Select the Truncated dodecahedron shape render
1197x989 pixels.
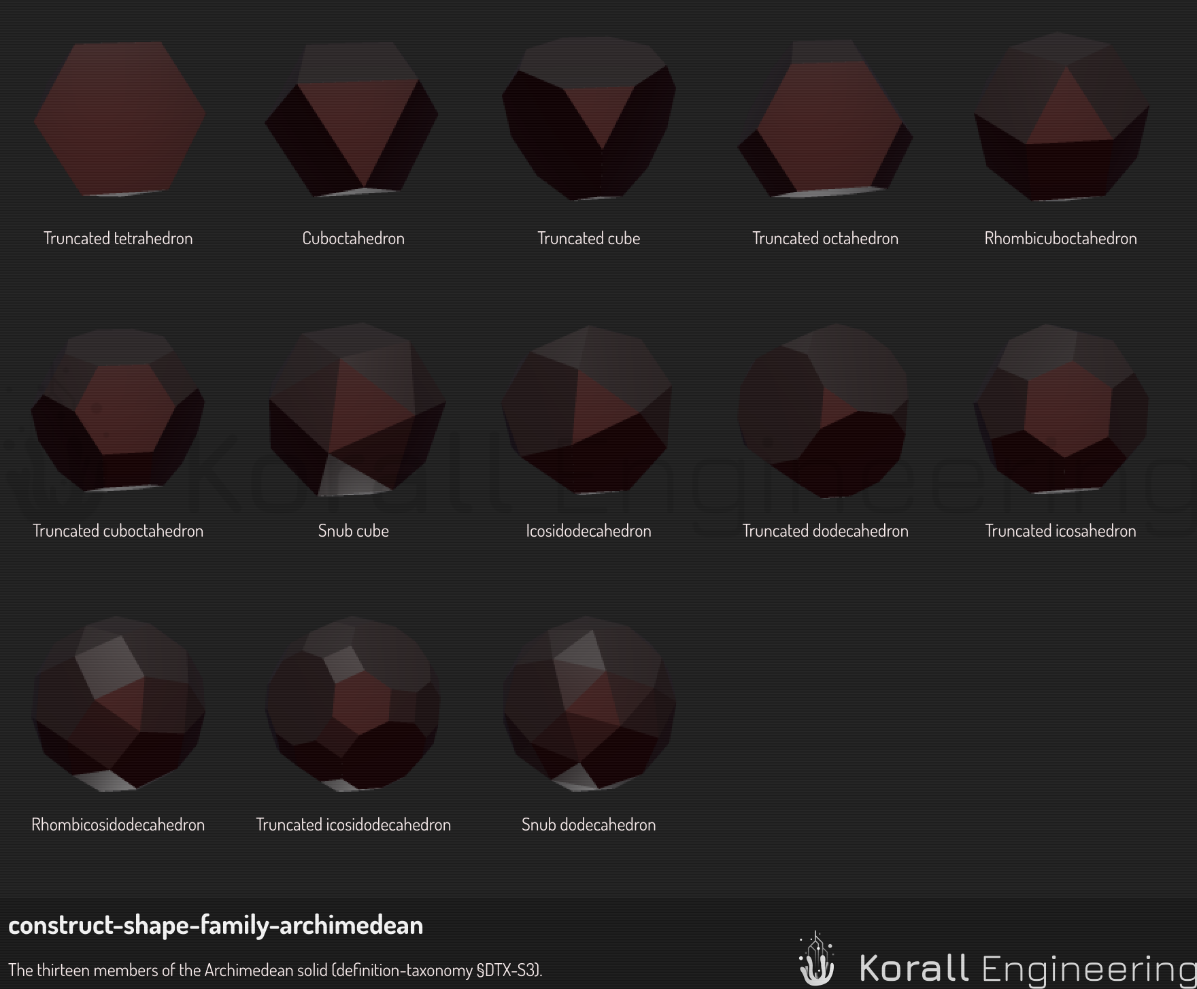823,412
